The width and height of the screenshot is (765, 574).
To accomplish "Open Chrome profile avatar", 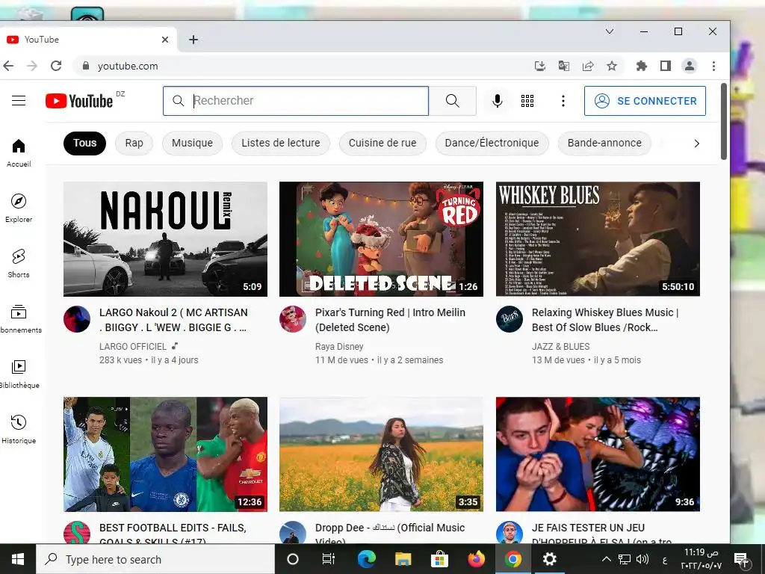I will point(690,66).
